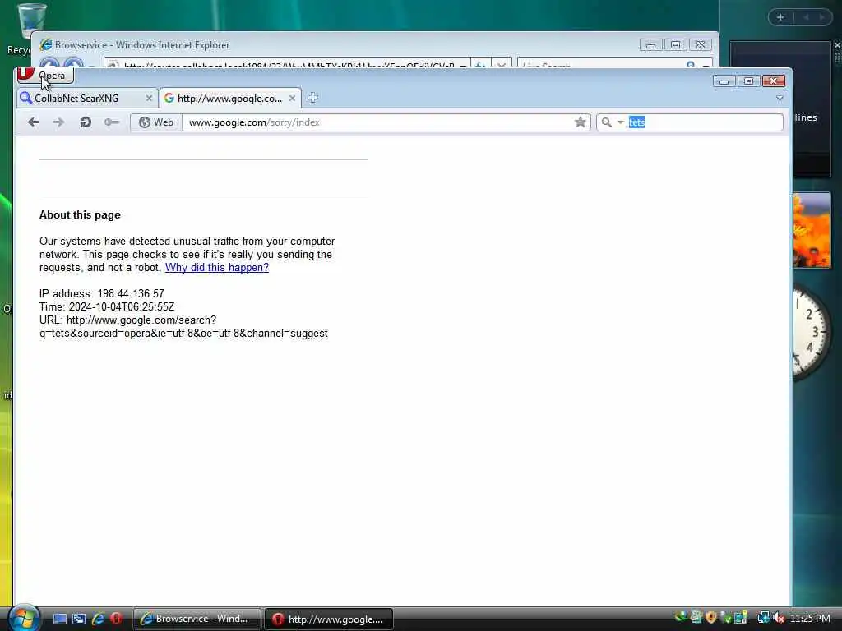Switch to the CollabNet SearXNG tab
842x631 pixels.
86,99
